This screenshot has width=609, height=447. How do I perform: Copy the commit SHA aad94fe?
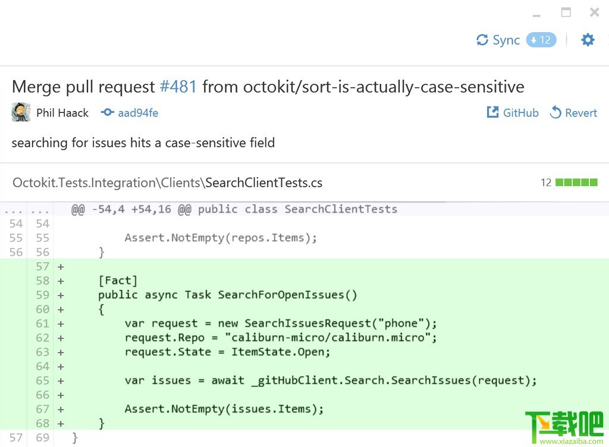[138, 113]
